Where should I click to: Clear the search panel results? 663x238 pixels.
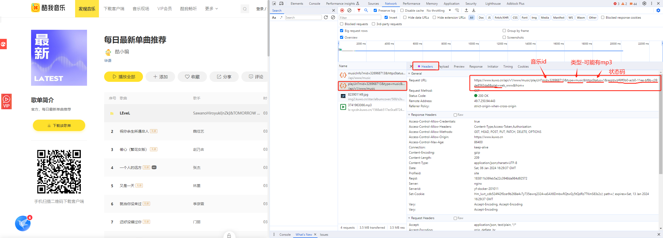pos(333,17)
